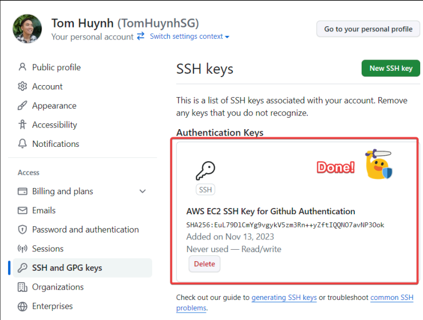423x320 pixels.
Task: Click the Account gear icon
Action: (x=22, y=86)
